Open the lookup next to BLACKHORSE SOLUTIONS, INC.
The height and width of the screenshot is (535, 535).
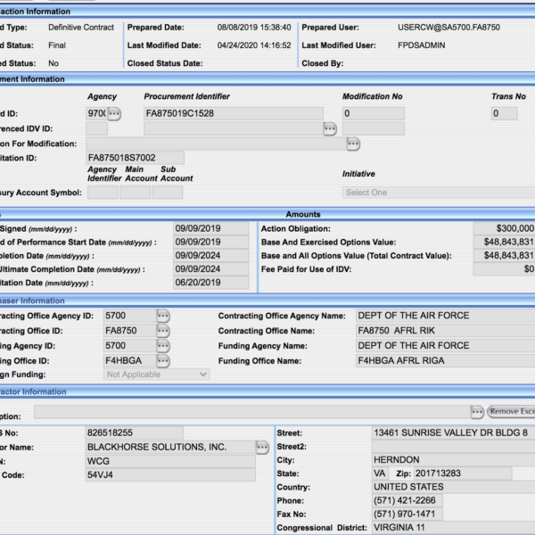262,447
